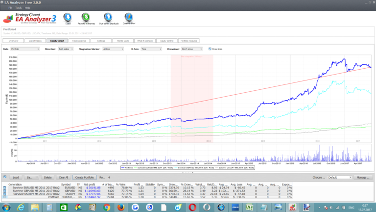Open the Drawdown dropdown showing Don't show
The height and width of the screenshot is (212, 376).
[192, 49]
